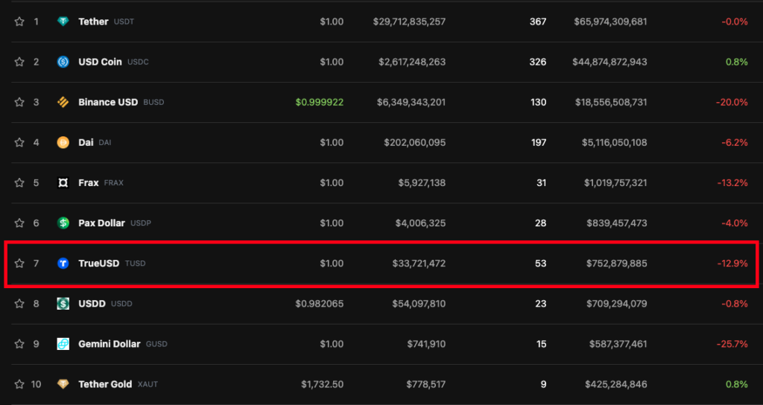Click the Gemini Dollar logo icon

point(63,344)
